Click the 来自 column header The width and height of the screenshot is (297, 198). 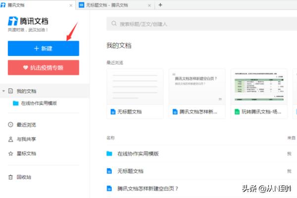[x=292, y=138]
